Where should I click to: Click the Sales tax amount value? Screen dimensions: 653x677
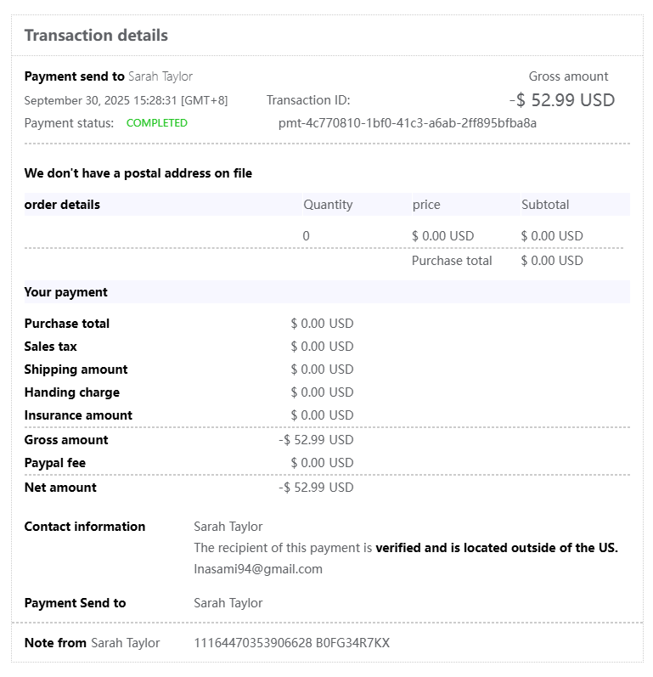click(322, 347)
